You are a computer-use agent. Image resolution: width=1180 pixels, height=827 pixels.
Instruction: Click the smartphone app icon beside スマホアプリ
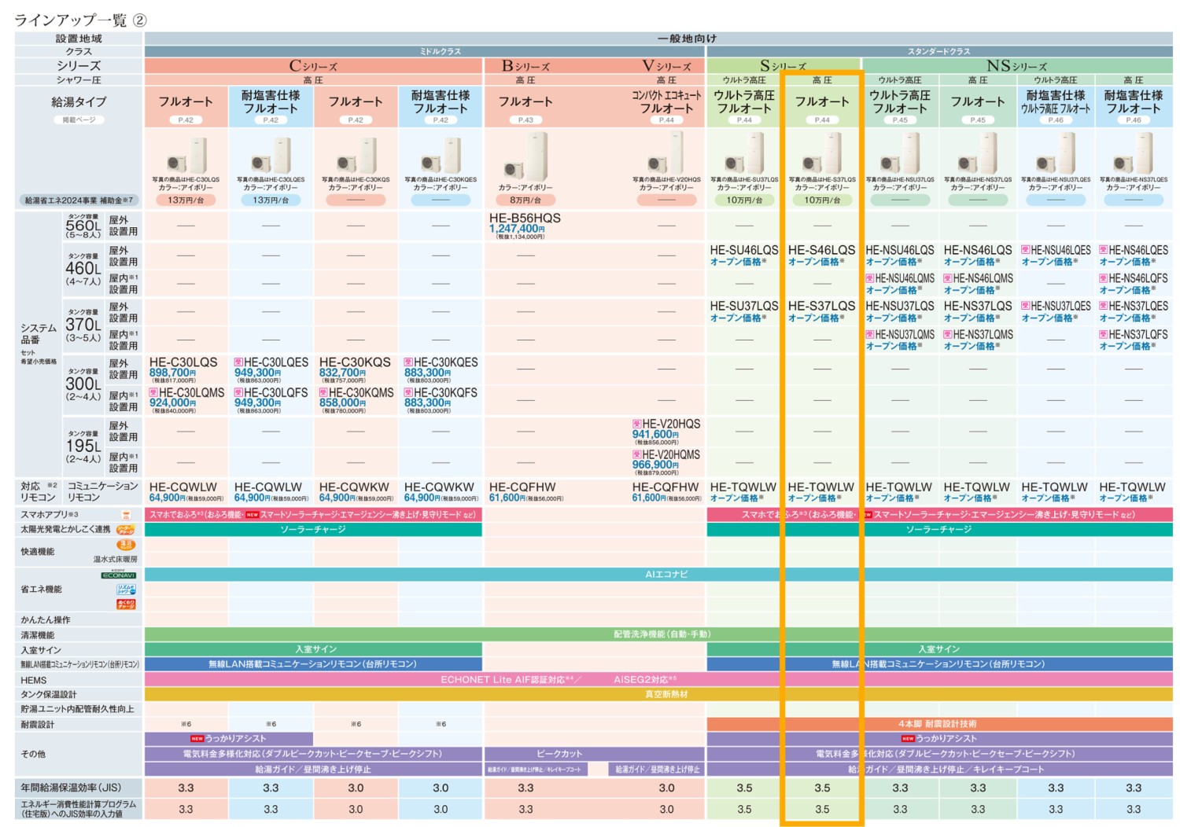point(126,515)
